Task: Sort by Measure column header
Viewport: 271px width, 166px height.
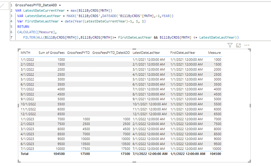Action: click(x=214, y=53)
